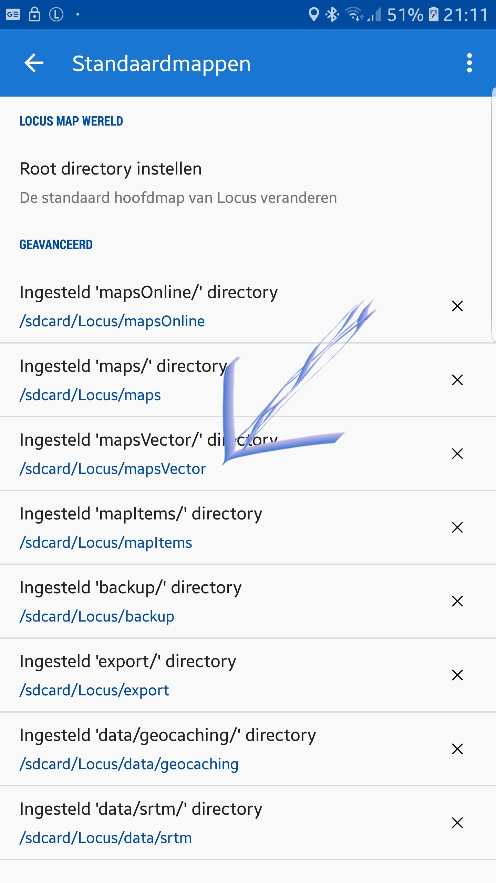Open Ingesteld 'mapsOnline/' directory entry
The height and width of the screenshot is (883, 496).
point(148,292)
